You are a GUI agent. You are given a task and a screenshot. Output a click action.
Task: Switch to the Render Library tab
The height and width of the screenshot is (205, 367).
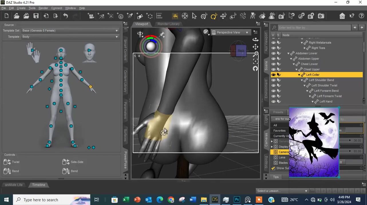pos(168,24)
